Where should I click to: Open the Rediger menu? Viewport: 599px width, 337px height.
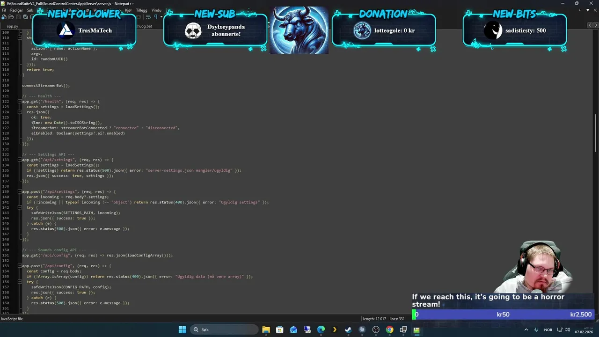click(x=16, y=10)
